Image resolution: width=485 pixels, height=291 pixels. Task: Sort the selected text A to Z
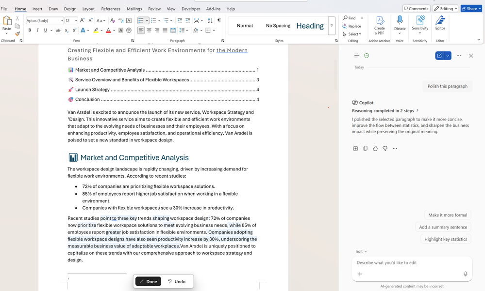[x=210, y=20]
